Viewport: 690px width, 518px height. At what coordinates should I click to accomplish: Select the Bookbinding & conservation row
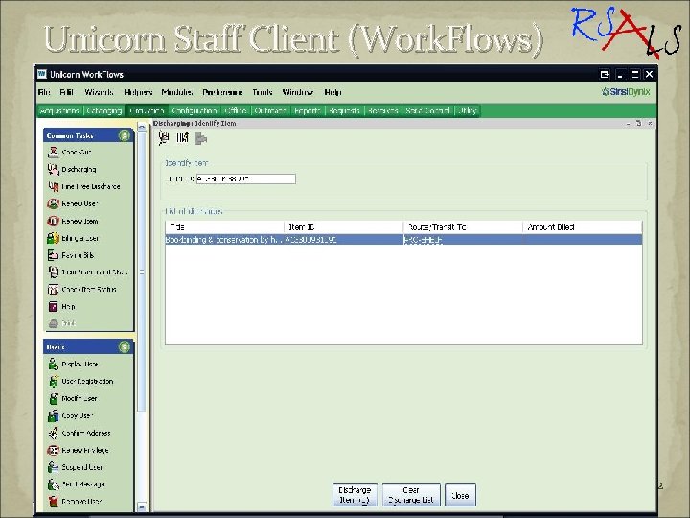point(403,240)
